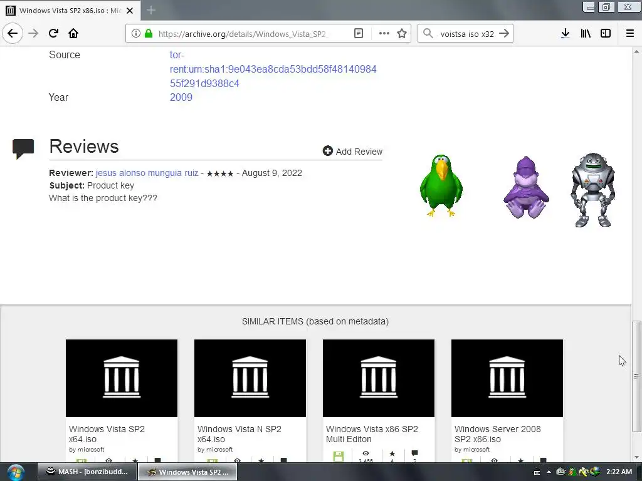Reload the current archive.org page
The height and width of the screenshot is (481, 642).
(53, 33)
